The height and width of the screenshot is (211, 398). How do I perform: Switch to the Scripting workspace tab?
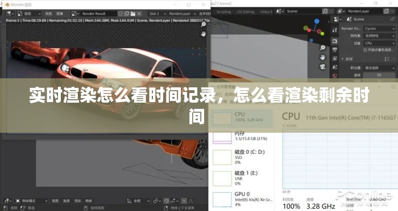click(x=223, y=12)
